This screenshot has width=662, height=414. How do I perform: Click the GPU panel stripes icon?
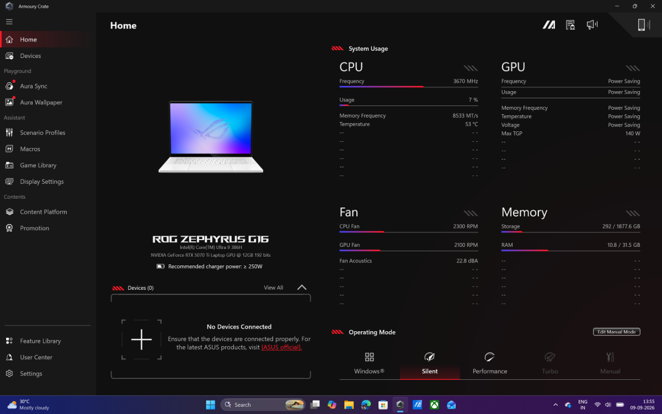tap(633, 68)
